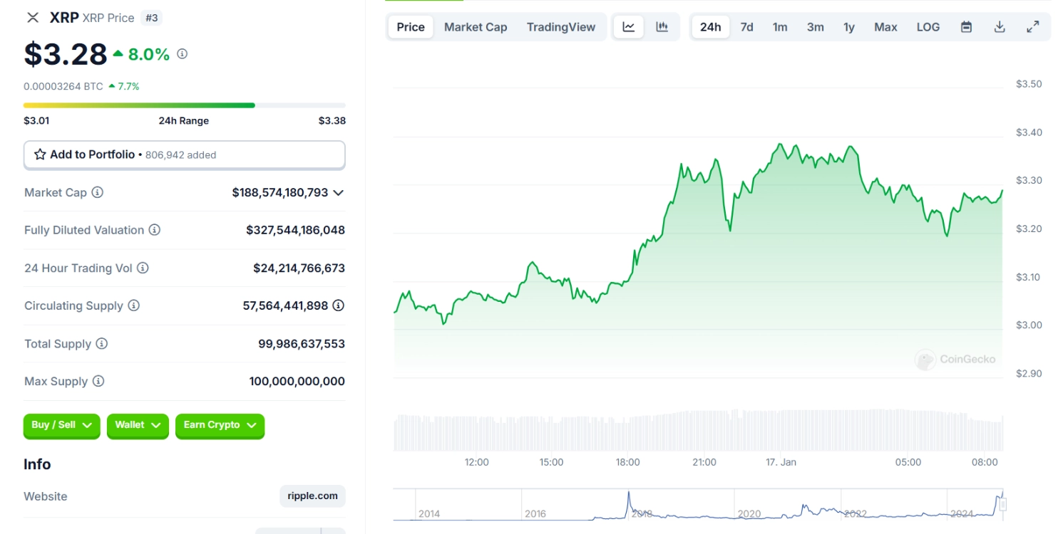Viewport: 1063px width, 534px height.
Task: Show the 24 Hour Trading Vol info icon
Action: 143,268
